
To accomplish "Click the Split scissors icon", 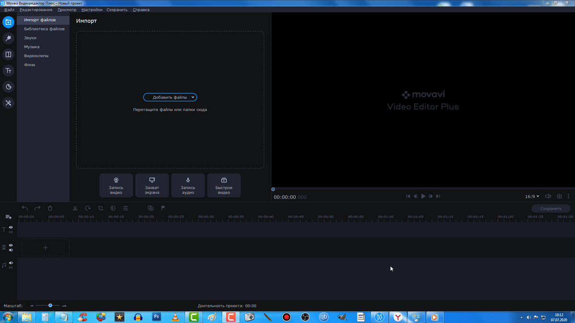I will point(75,208).
